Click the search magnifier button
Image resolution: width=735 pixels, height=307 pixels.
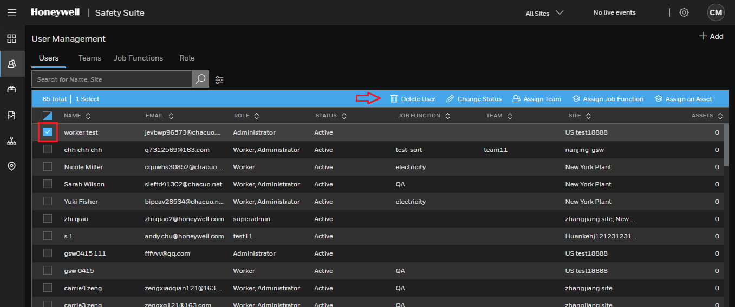tap(200, 79)
